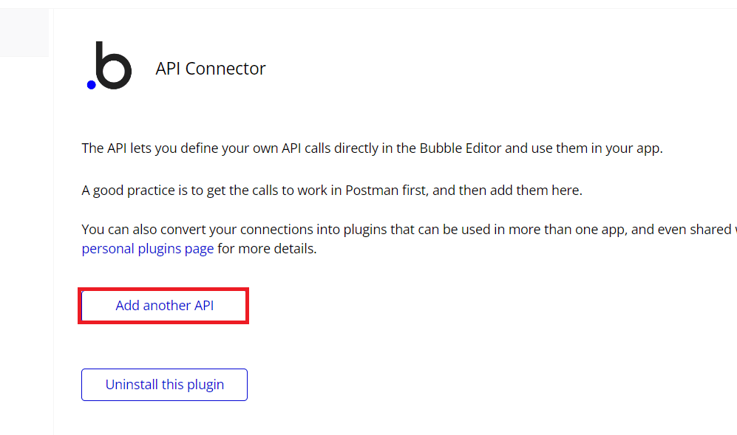Click the Bubble branding mark above the description
This screenshot has width=737, height=435.
pyautogui.click(x=109, y=66)
